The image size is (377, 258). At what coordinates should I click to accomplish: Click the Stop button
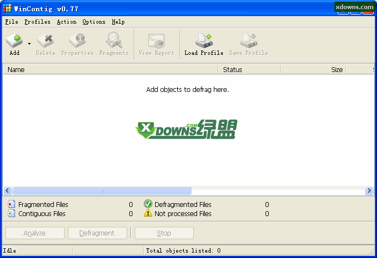coord(164,233)
